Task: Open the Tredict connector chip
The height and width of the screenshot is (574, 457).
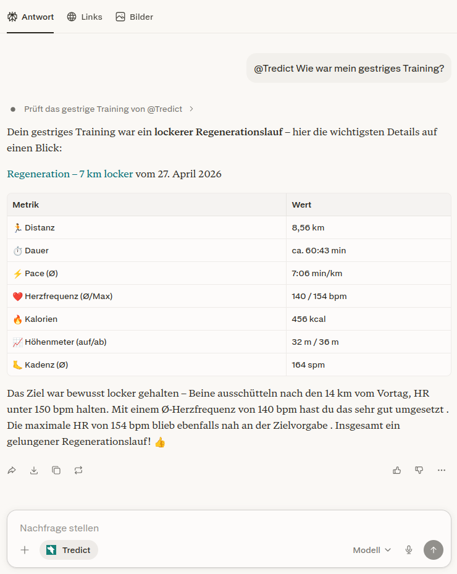Action: [68, 550]
